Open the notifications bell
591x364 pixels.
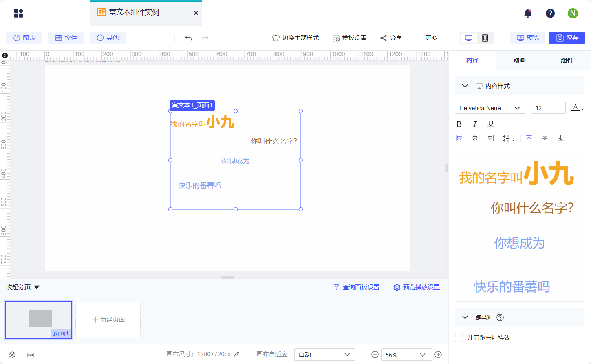coord(528,13)
